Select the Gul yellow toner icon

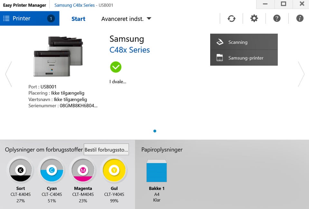click(x=114, y=170)
